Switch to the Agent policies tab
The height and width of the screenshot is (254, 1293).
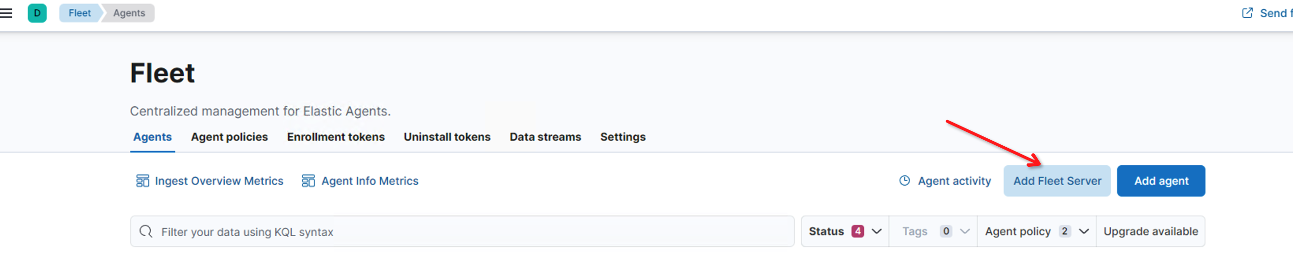pyautogui.click(x=229, y=137)
